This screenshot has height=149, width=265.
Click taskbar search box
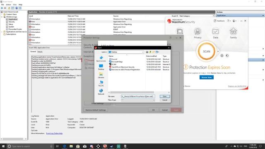coord(30,146)
